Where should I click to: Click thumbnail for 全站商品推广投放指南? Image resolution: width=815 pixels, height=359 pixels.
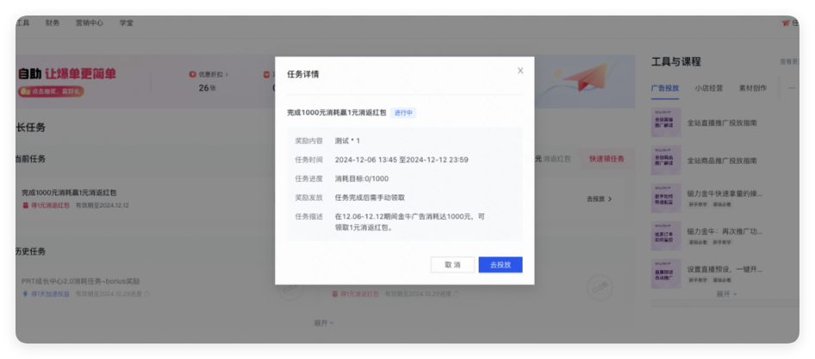[x=666, y=160]
